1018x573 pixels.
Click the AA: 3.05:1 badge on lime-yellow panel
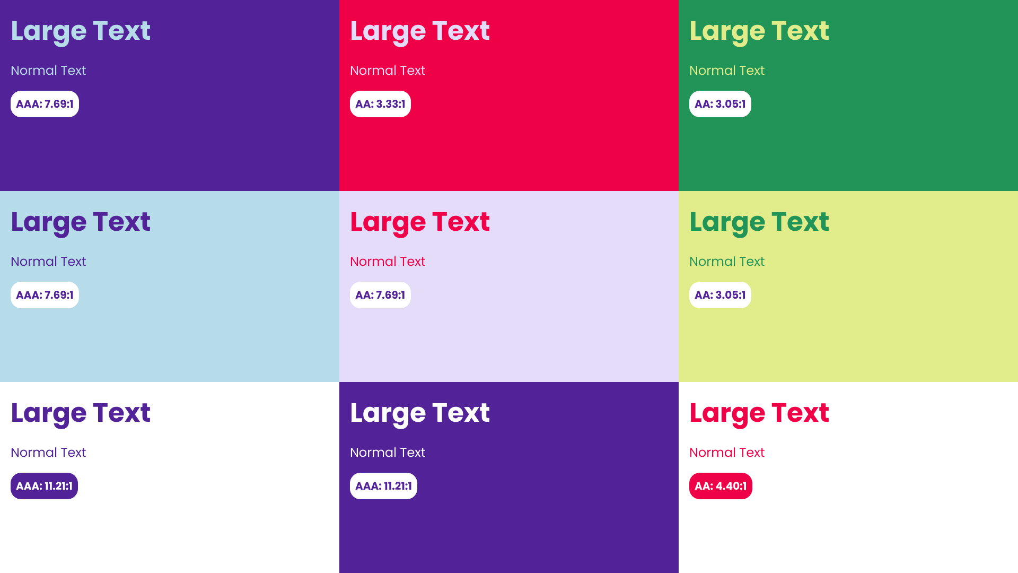[720, 295]
